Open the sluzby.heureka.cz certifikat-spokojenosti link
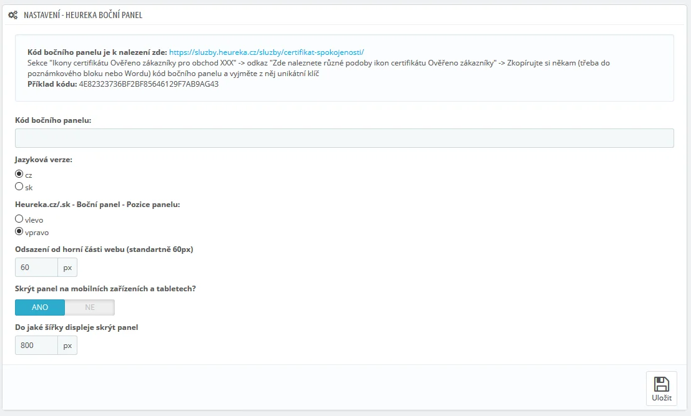The height and width of the screenshot is (416, 691). click(266, 52)
